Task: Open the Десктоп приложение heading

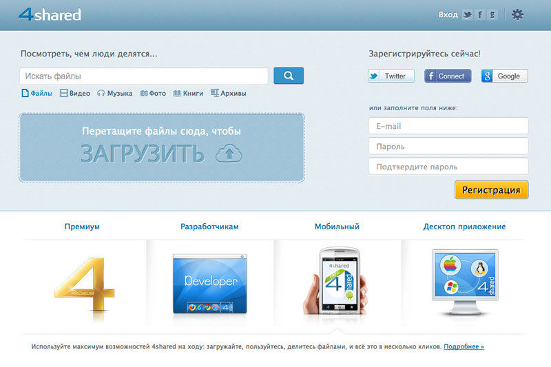Action: (464, 227)
